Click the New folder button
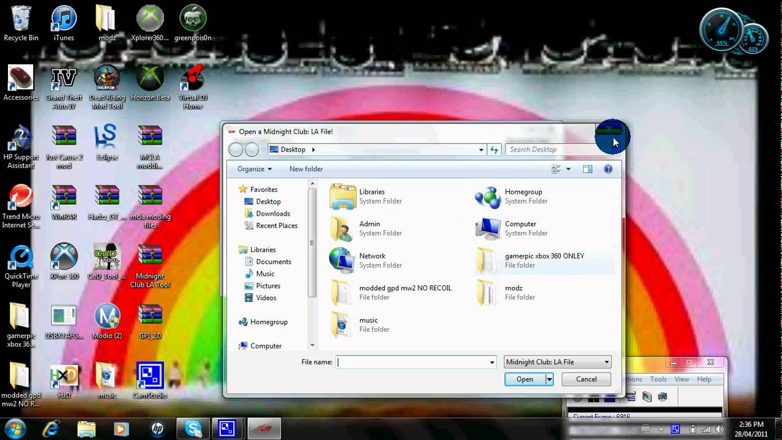This screenshot has height=440, width=782. [306, 169]
